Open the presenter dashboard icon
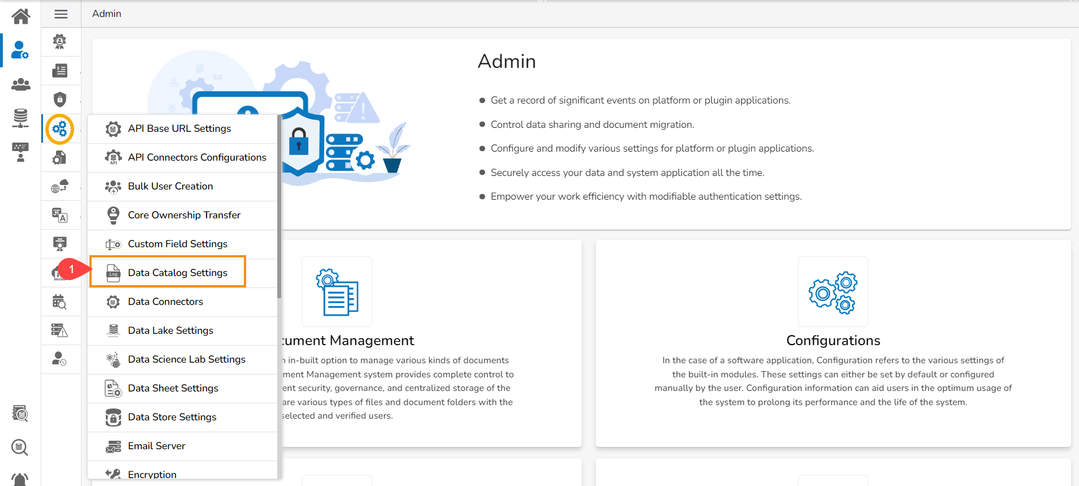This screenshot has height=486, width=1079. click(20, 152)
